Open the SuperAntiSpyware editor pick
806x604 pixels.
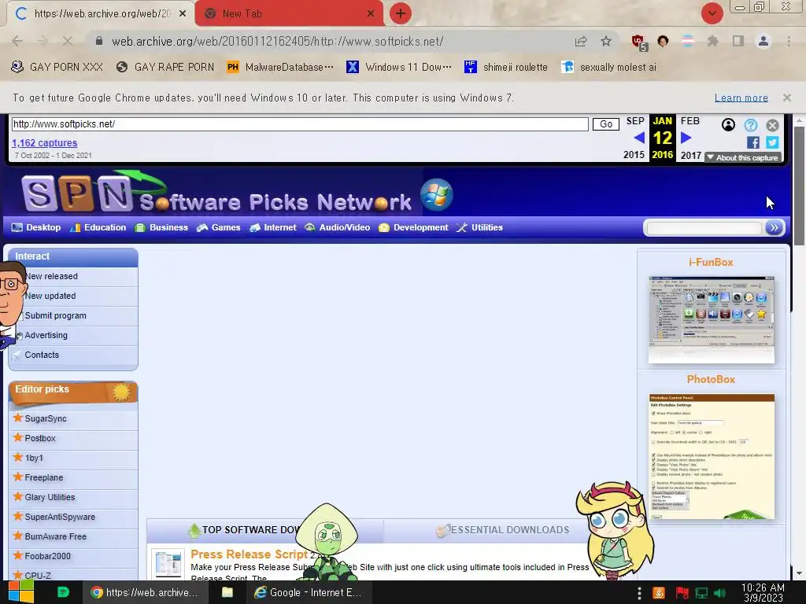60,517
